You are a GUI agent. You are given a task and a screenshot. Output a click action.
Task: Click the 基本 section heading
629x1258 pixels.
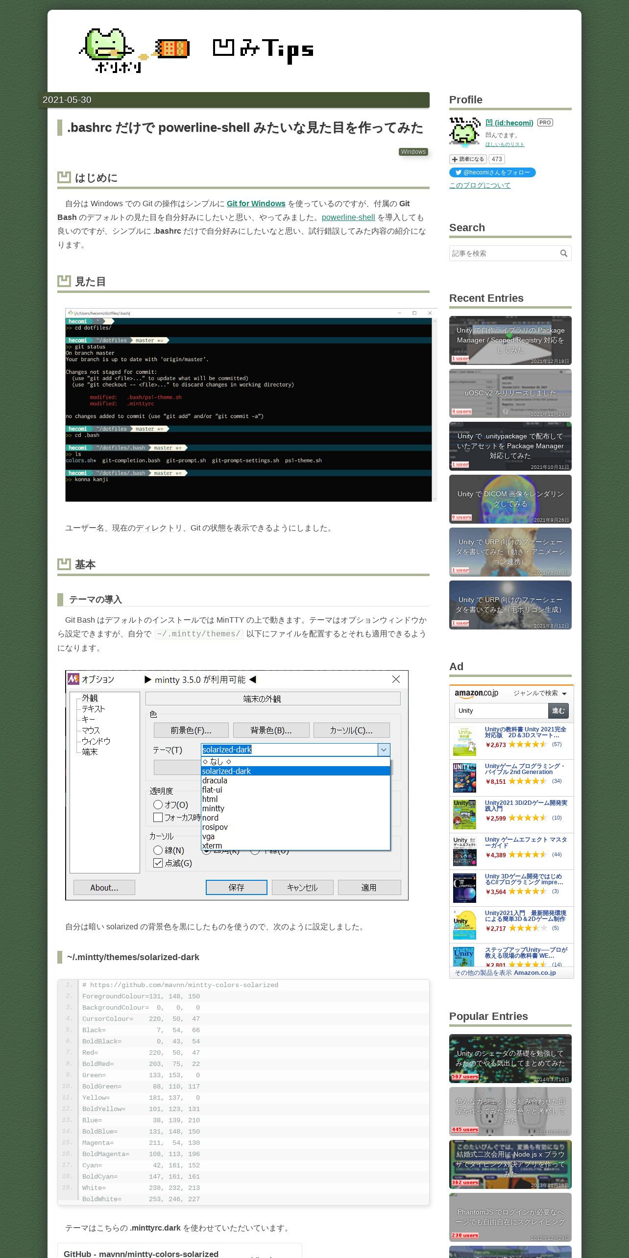85,565
